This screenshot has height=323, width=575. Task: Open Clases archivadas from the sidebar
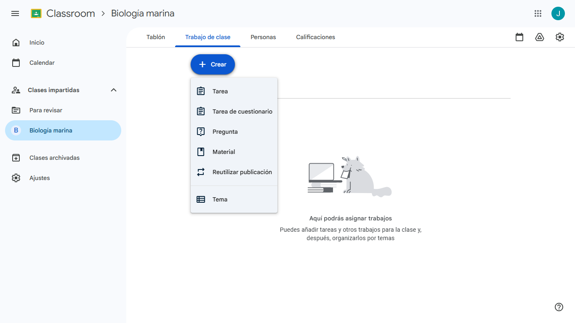[54, 158]
